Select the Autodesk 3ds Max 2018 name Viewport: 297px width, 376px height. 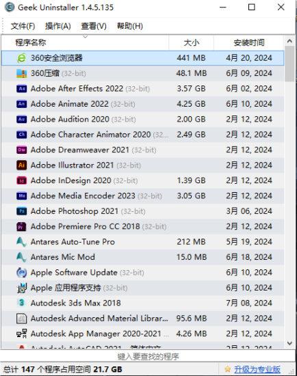tap(76, 303)
